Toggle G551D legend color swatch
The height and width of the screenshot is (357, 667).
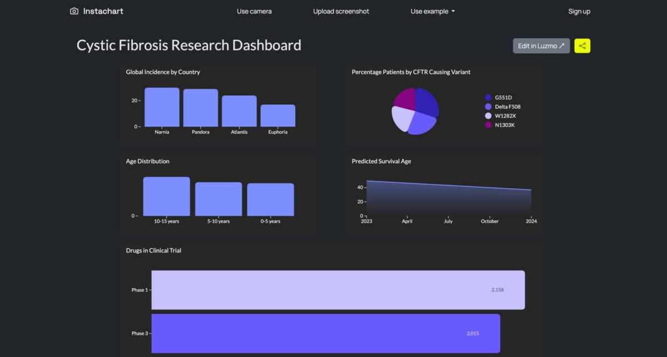pos(488,97)
